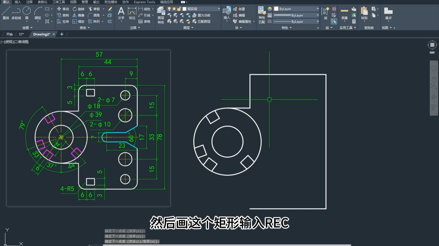Activate the Stretch (拉伸) tool
This screenshot has height=246, width=439.
63,21
